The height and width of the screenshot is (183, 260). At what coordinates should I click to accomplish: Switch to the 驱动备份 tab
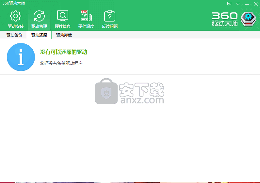coord(14,35)
